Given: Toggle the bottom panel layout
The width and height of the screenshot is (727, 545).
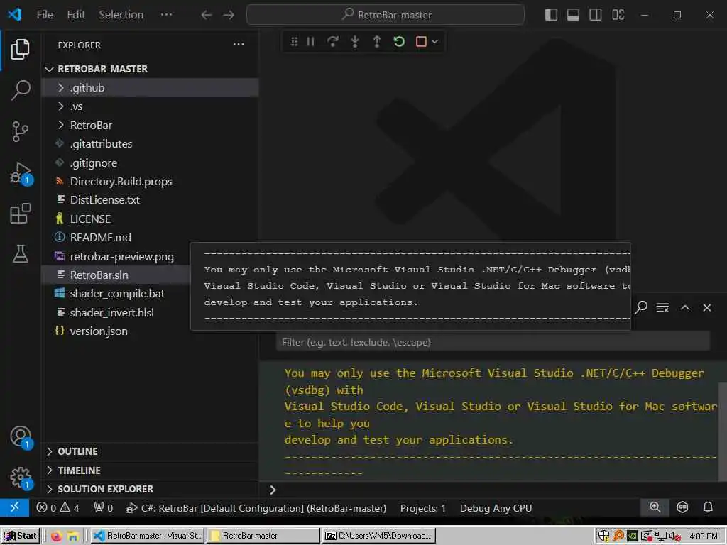Looking at the screenshot, I should pos(573,15).
